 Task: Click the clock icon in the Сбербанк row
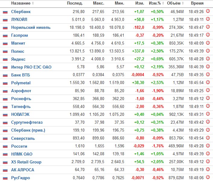click(208, 11)
